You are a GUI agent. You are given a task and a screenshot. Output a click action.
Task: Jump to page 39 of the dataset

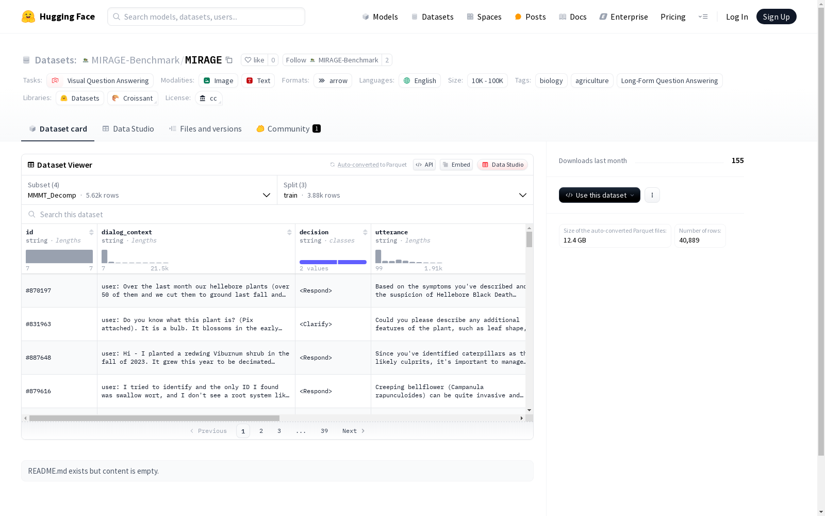pyautogui.click(x=324, y=431)
